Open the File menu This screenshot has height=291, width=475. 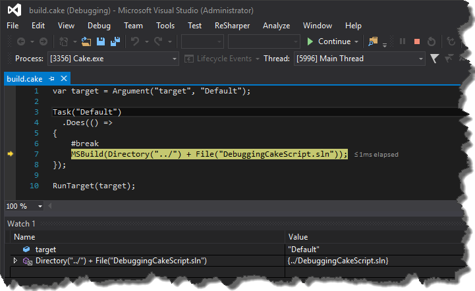(x=13, y=26)
